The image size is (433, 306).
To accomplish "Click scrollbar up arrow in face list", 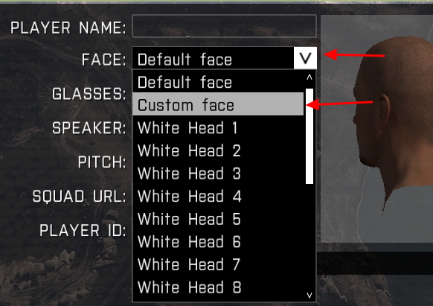I will 309,77.
